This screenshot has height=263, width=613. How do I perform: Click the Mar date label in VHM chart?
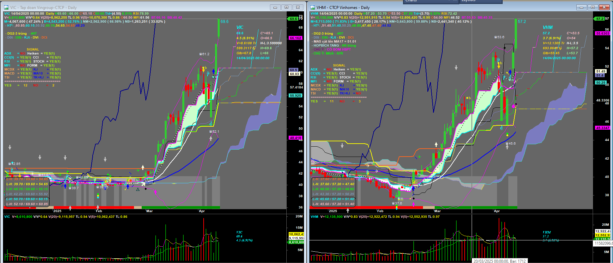[438, 211]
